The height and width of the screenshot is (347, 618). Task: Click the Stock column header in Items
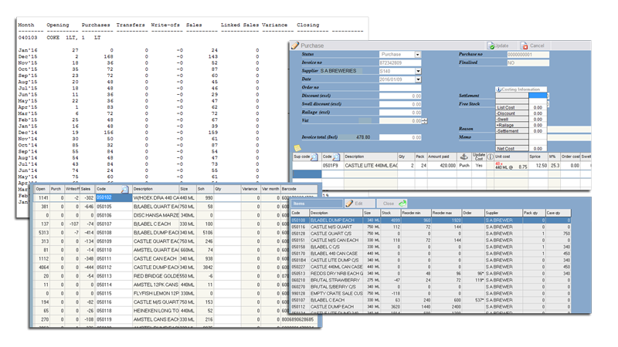390,213
